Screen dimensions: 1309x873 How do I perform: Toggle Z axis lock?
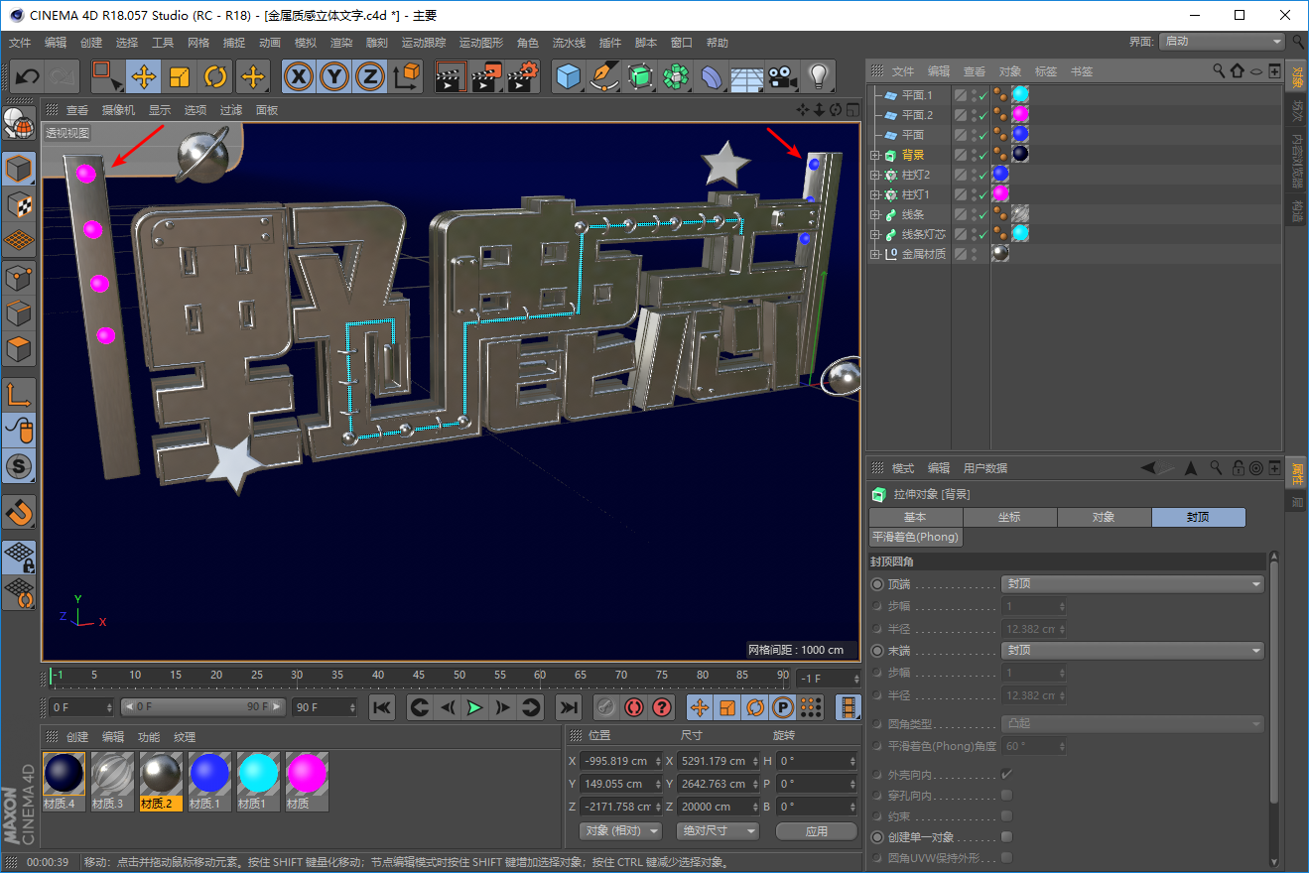coord(370,76)
